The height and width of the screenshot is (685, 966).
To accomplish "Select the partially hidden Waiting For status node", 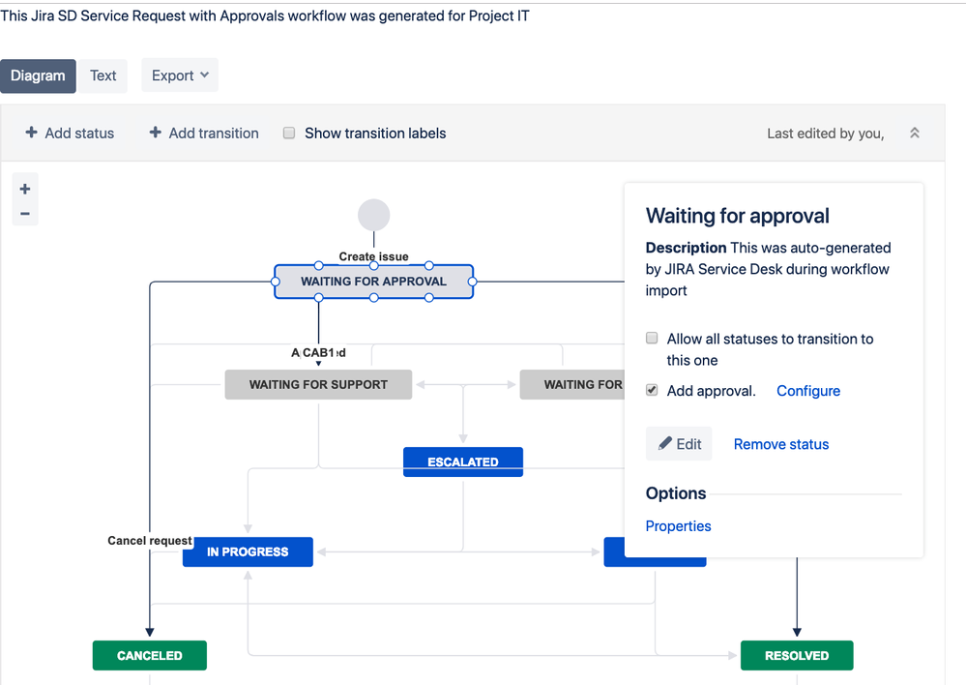I will tap(572, 385).
